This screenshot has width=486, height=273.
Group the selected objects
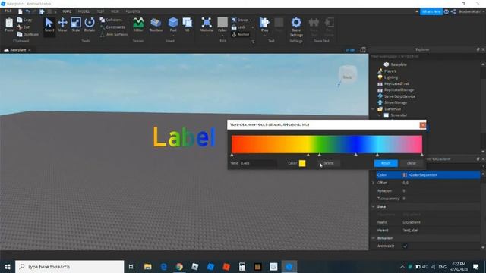241,20
